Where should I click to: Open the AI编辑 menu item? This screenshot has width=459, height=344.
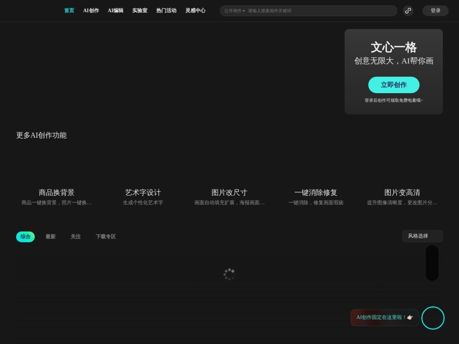(x=115, y=11)
